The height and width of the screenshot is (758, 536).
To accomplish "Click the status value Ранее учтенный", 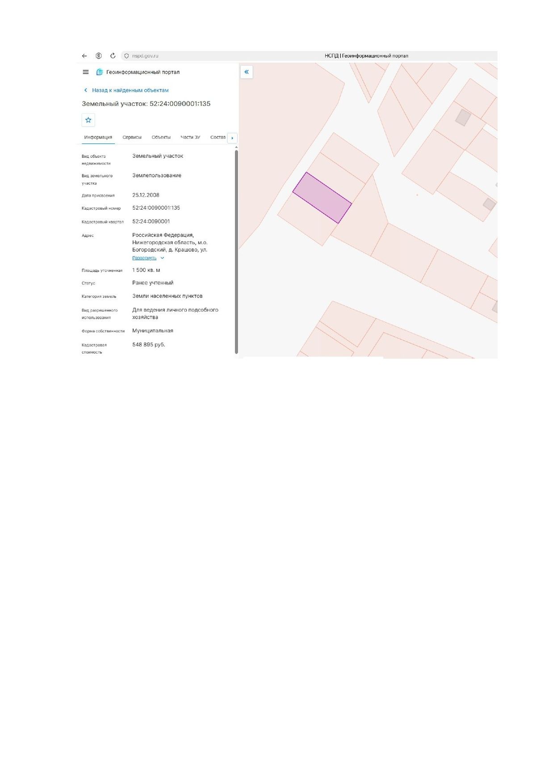I will [x=153, y=283].
